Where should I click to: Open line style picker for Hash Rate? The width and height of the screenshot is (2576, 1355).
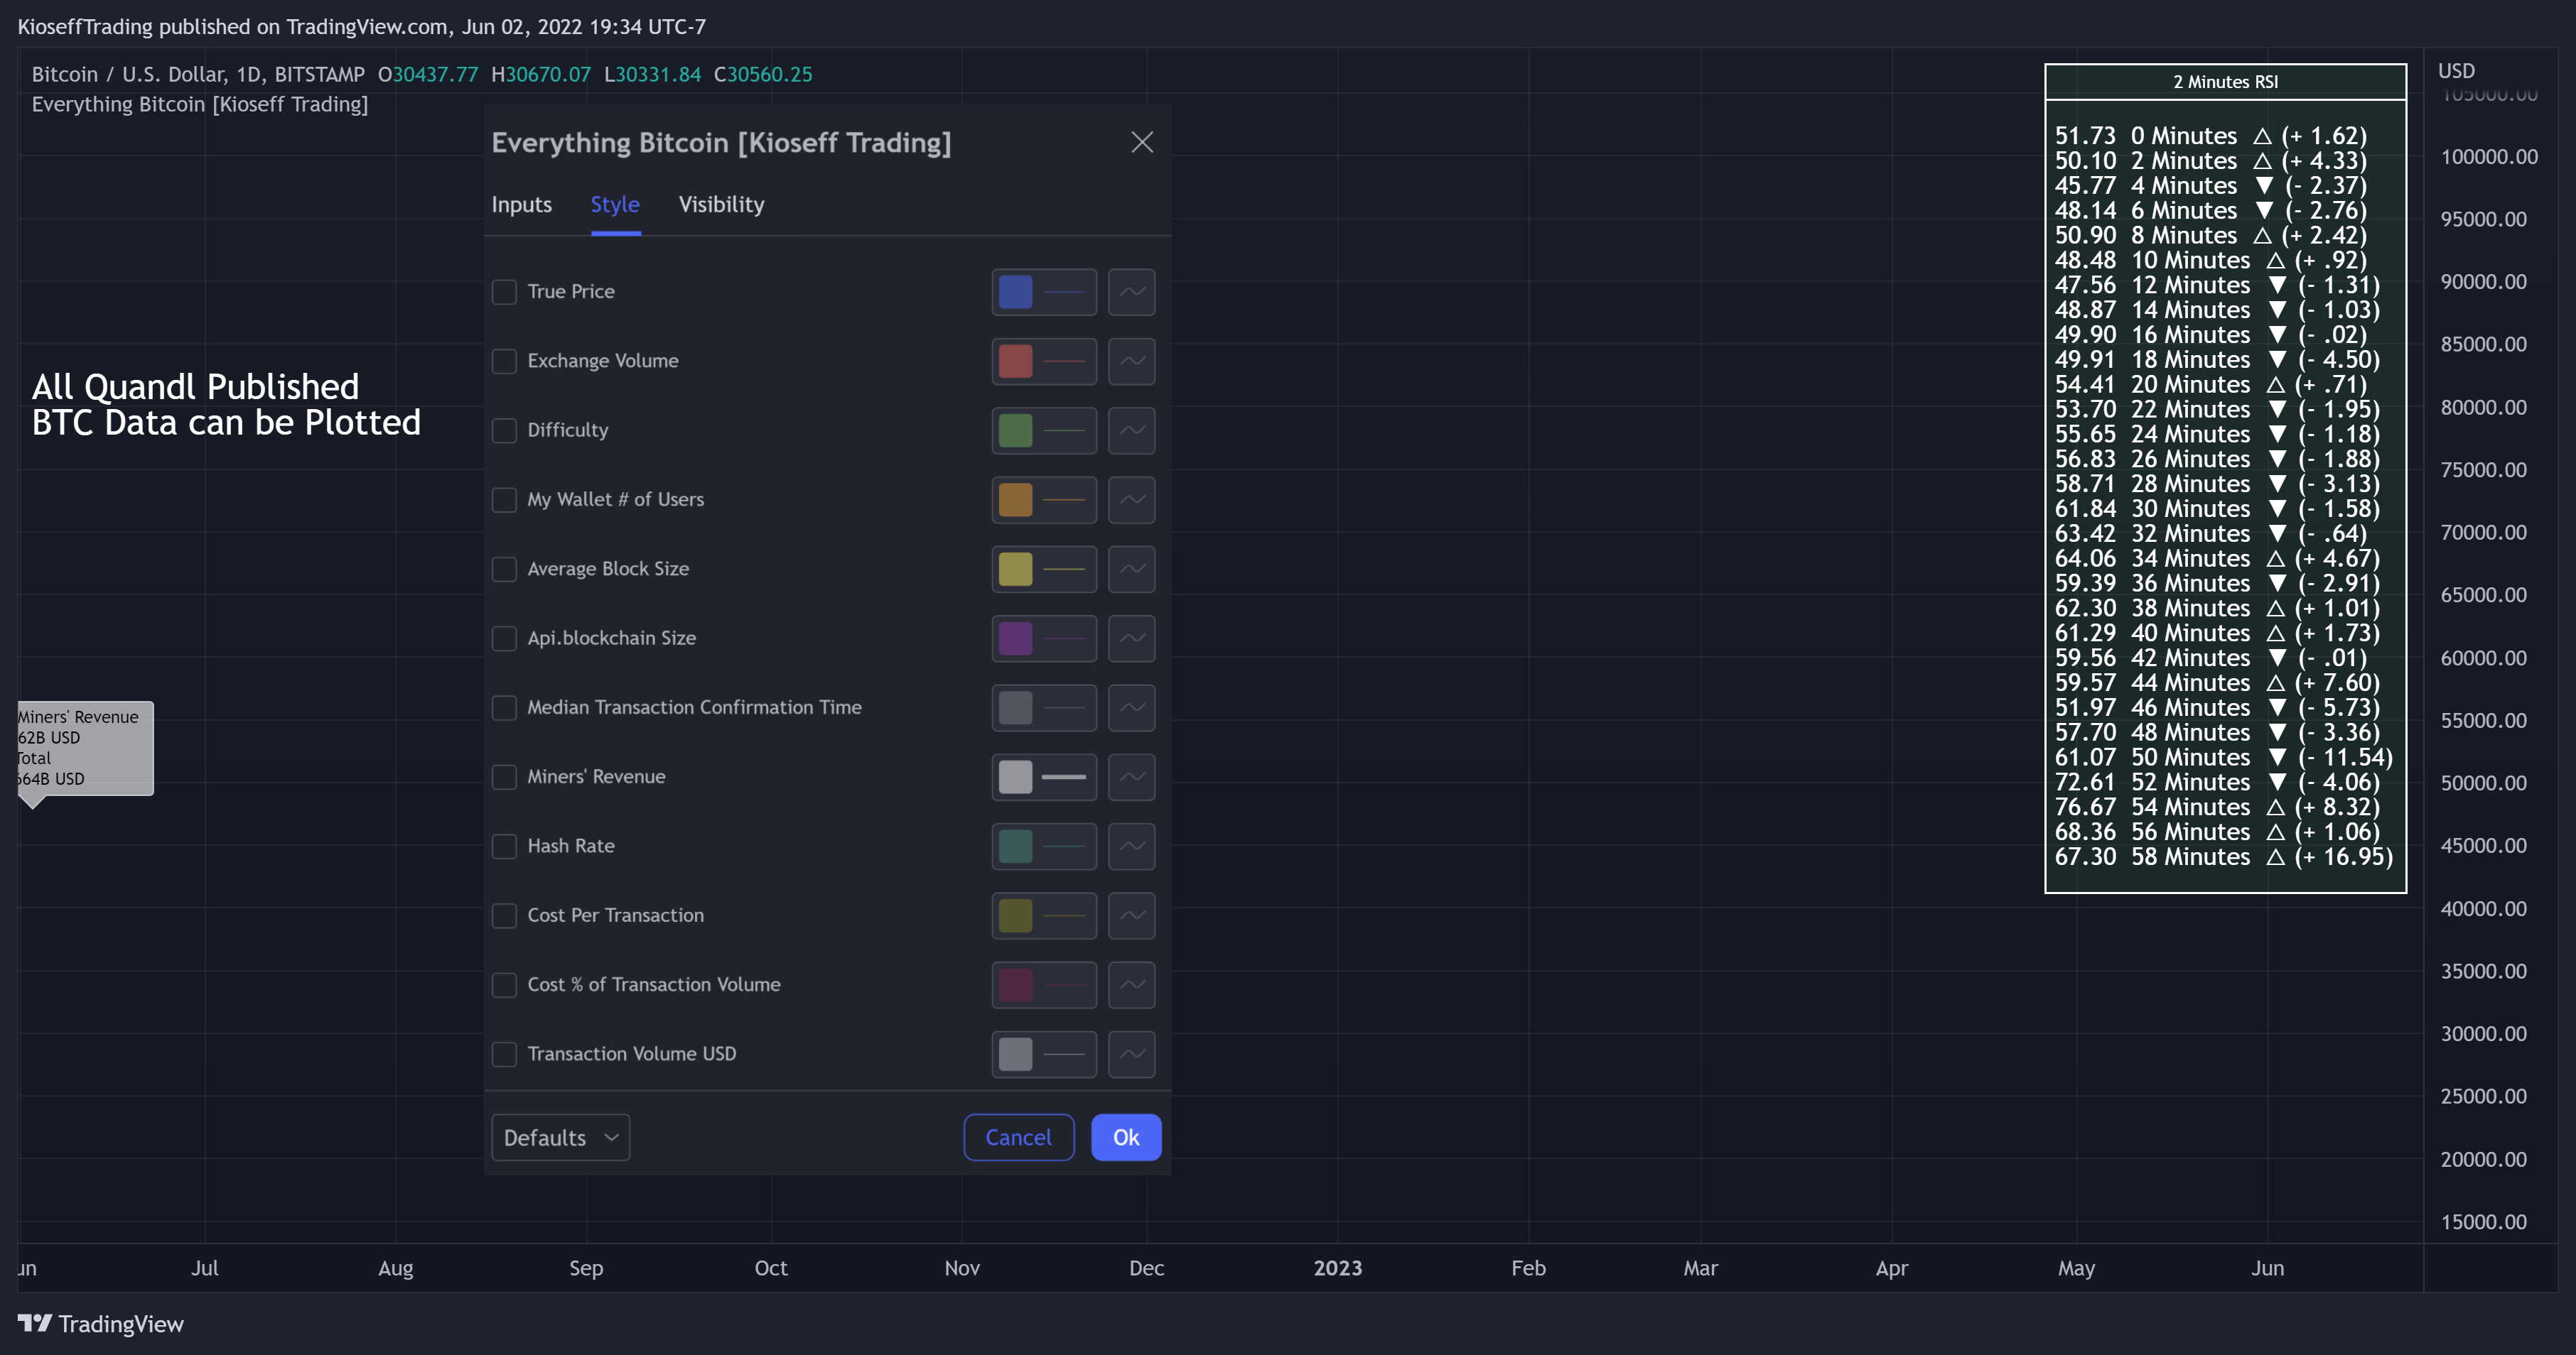coord(1131,847)
